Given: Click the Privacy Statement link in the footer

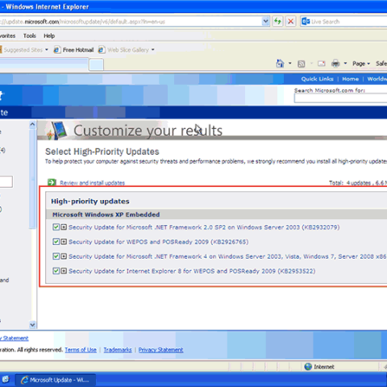Looking at the screenshot, I should (x=160, y=350).
